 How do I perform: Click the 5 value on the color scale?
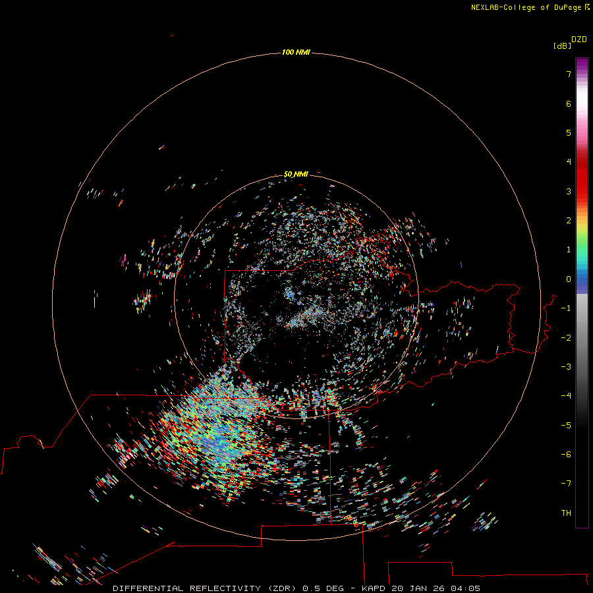tap(569, 132)
